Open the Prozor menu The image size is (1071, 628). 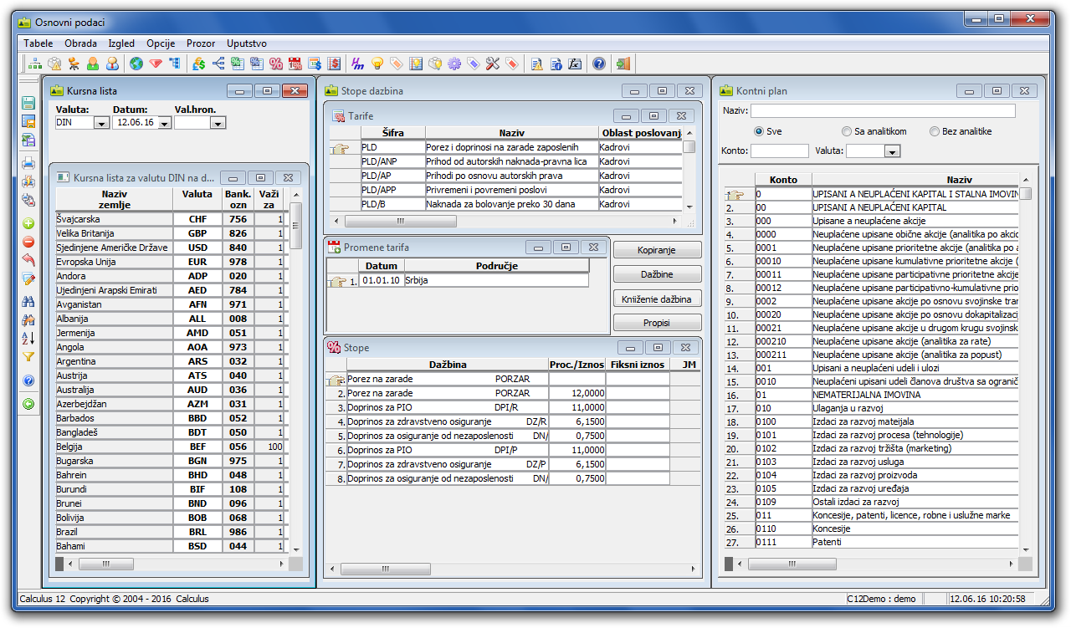(x=201, y=43)
